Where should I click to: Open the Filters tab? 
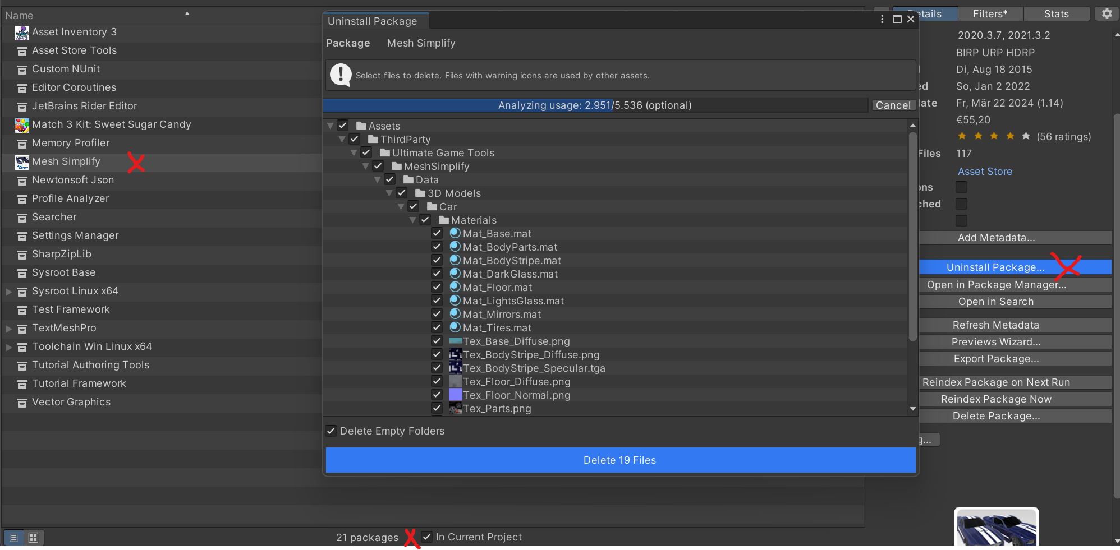tap(990, 14)
